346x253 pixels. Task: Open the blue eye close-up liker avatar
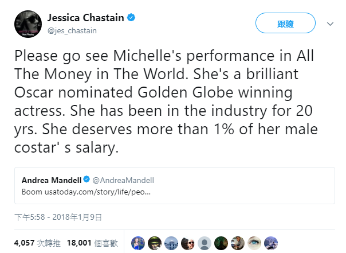254,243
